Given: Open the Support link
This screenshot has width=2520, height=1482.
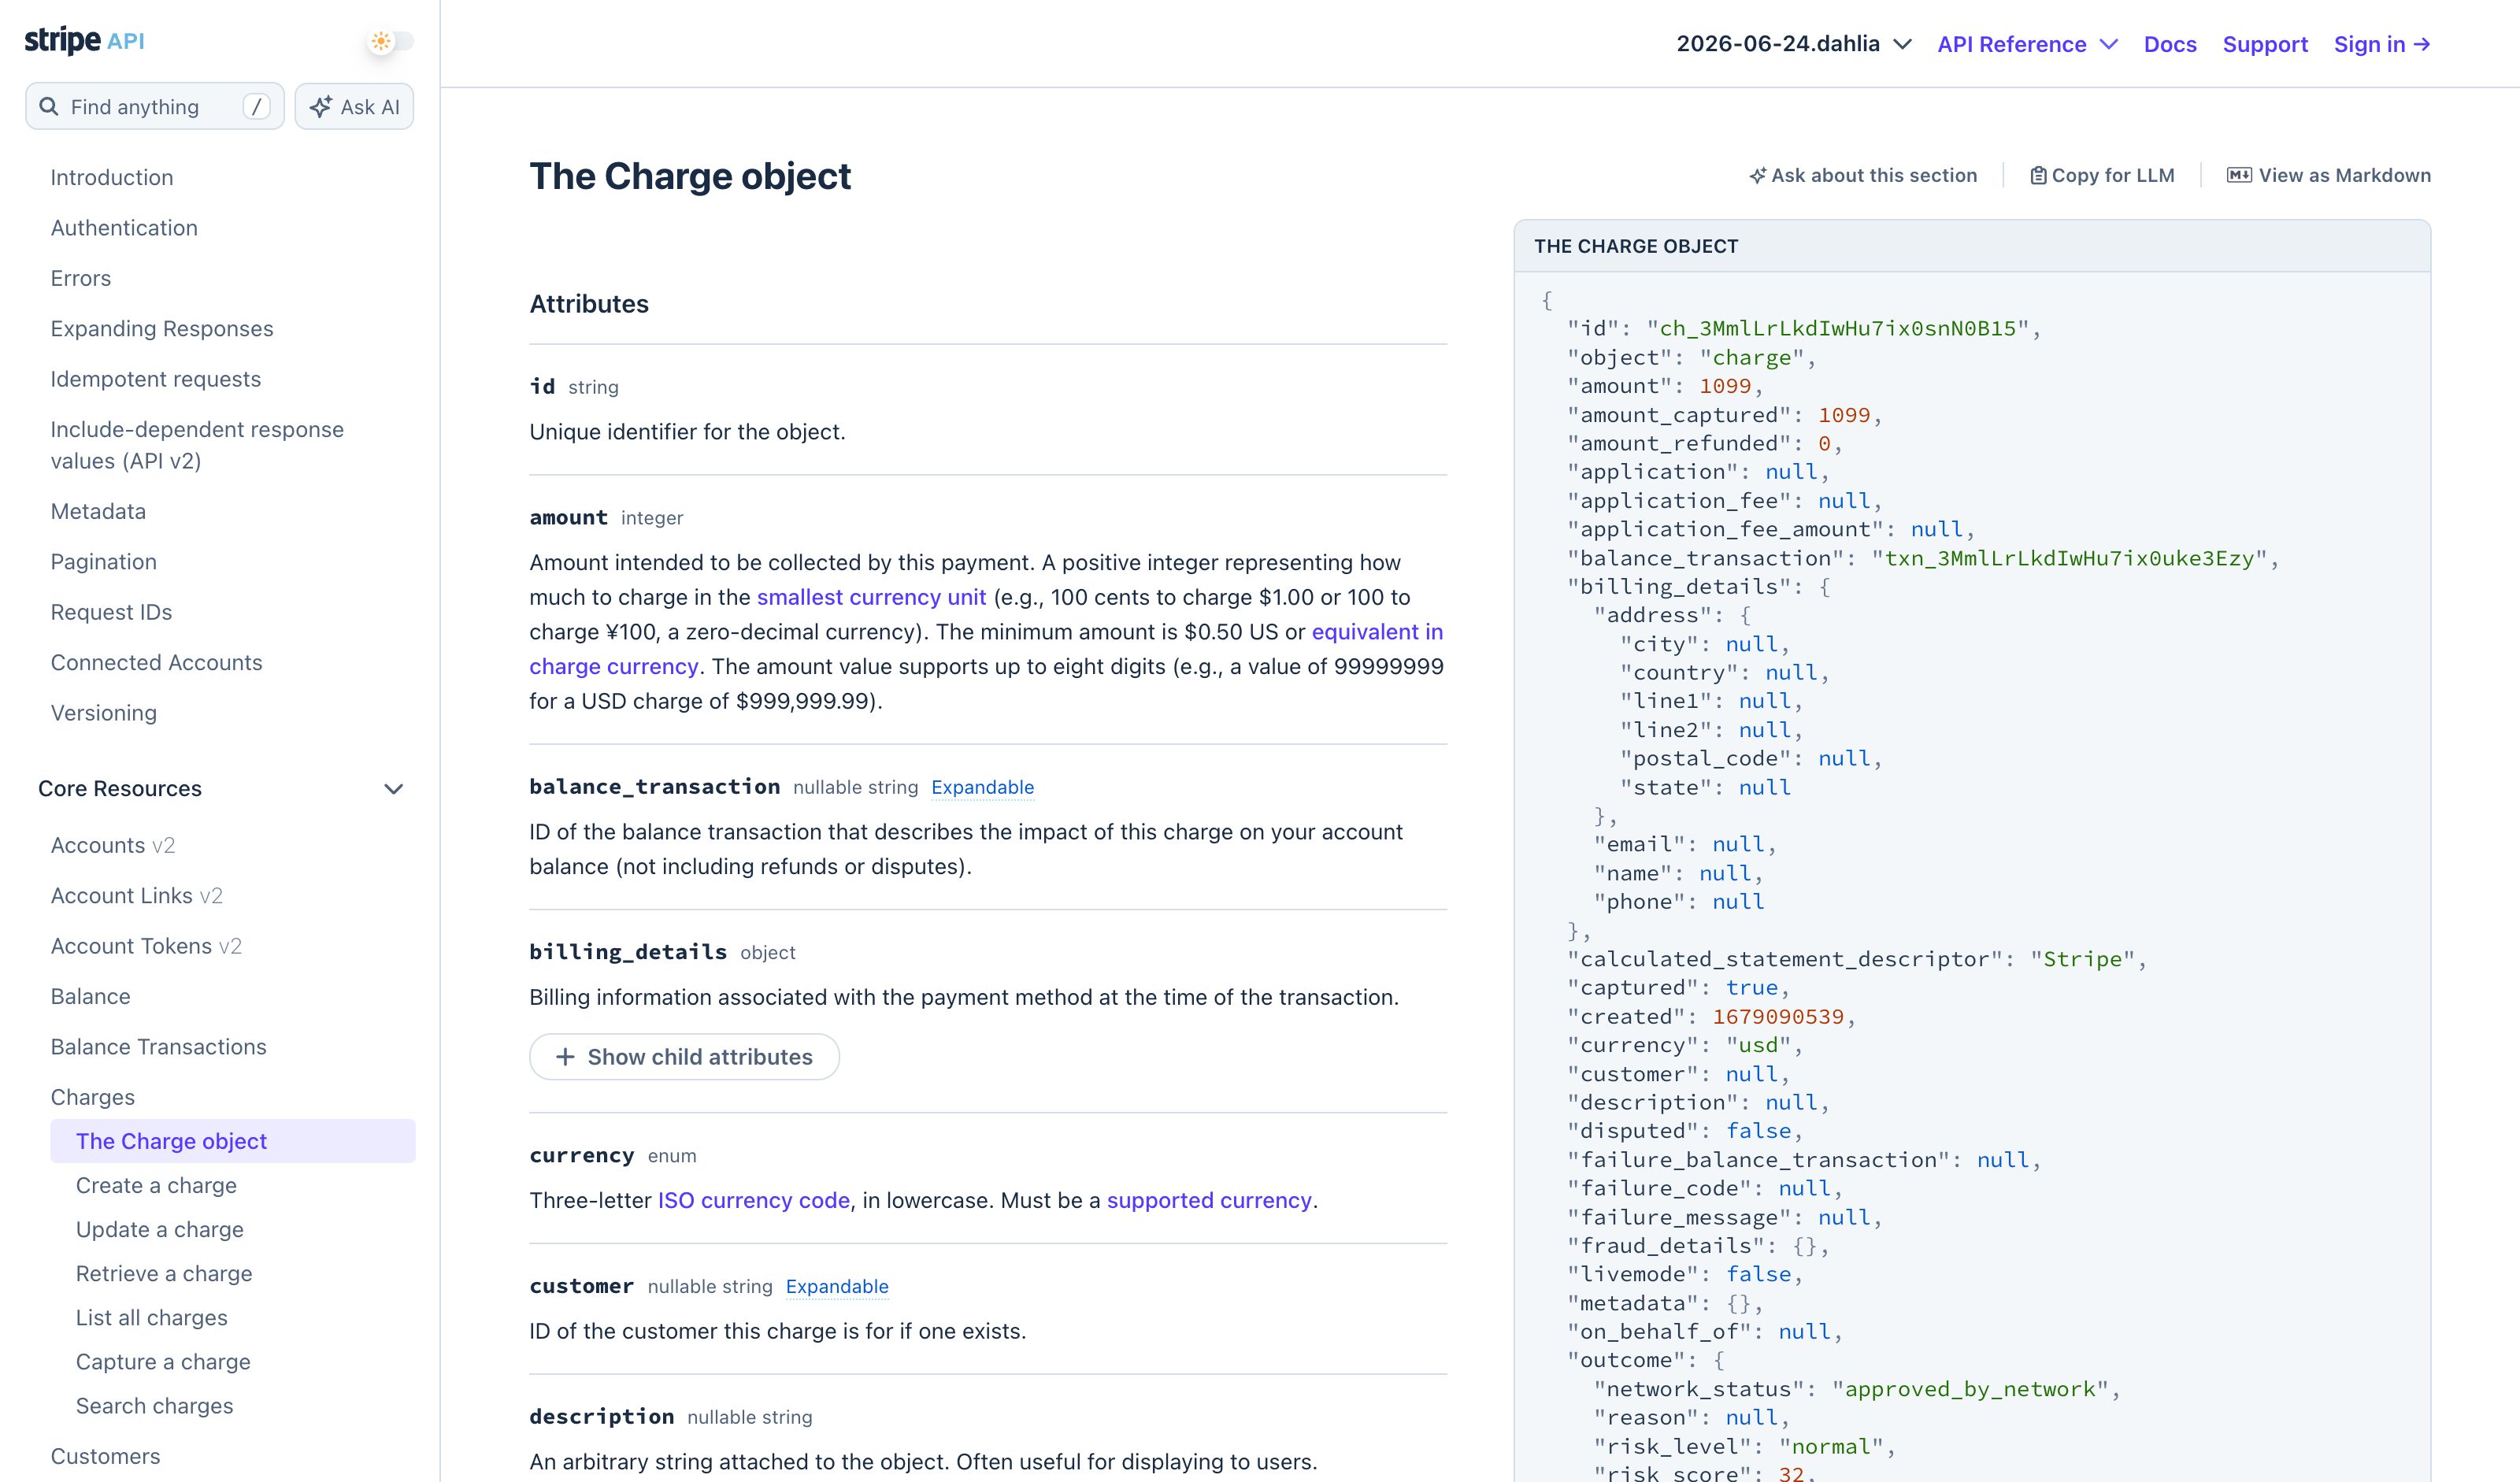Looking at the screenshot, I should point(2265,44).
